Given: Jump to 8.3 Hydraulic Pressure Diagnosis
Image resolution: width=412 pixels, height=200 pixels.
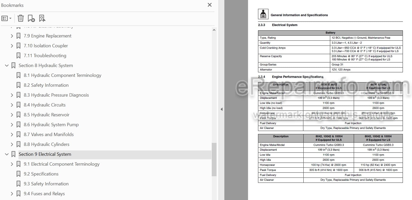Looking at the screenshot, I should 56,95.
